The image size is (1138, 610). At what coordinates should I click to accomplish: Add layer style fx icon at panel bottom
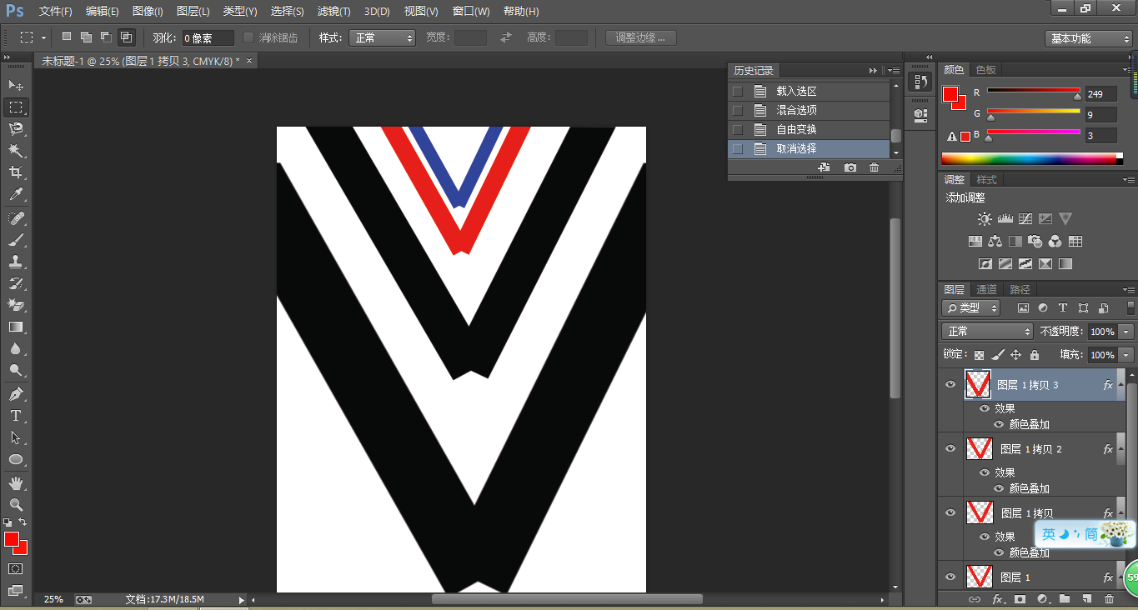point(997,599)
